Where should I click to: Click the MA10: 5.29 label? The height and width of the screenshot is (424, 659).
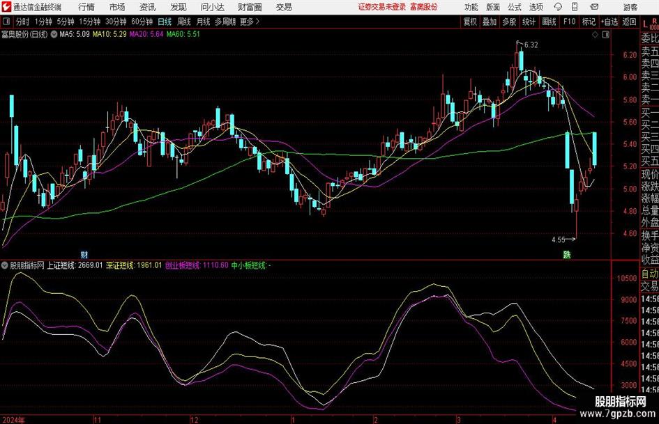coord(109,34)
